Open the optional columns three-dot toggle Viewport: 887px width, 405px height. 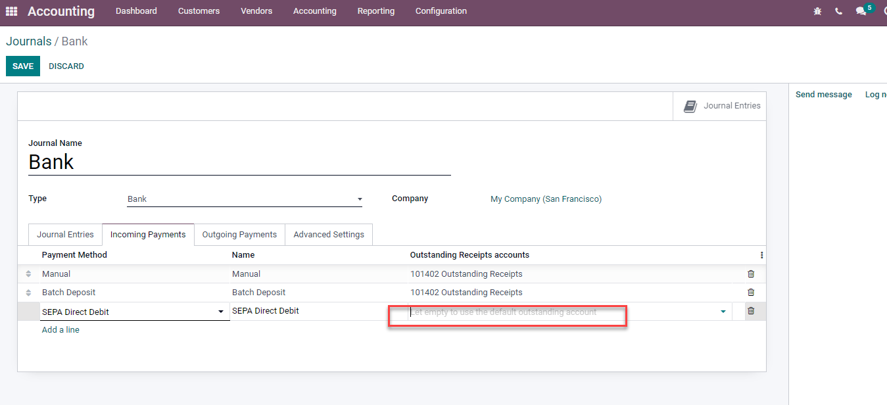761,254
